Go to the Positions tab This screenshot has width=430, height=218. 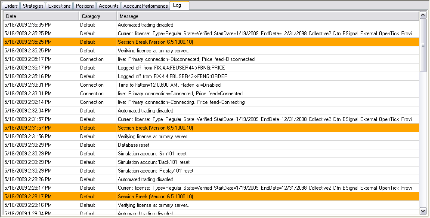click(84, 6)
